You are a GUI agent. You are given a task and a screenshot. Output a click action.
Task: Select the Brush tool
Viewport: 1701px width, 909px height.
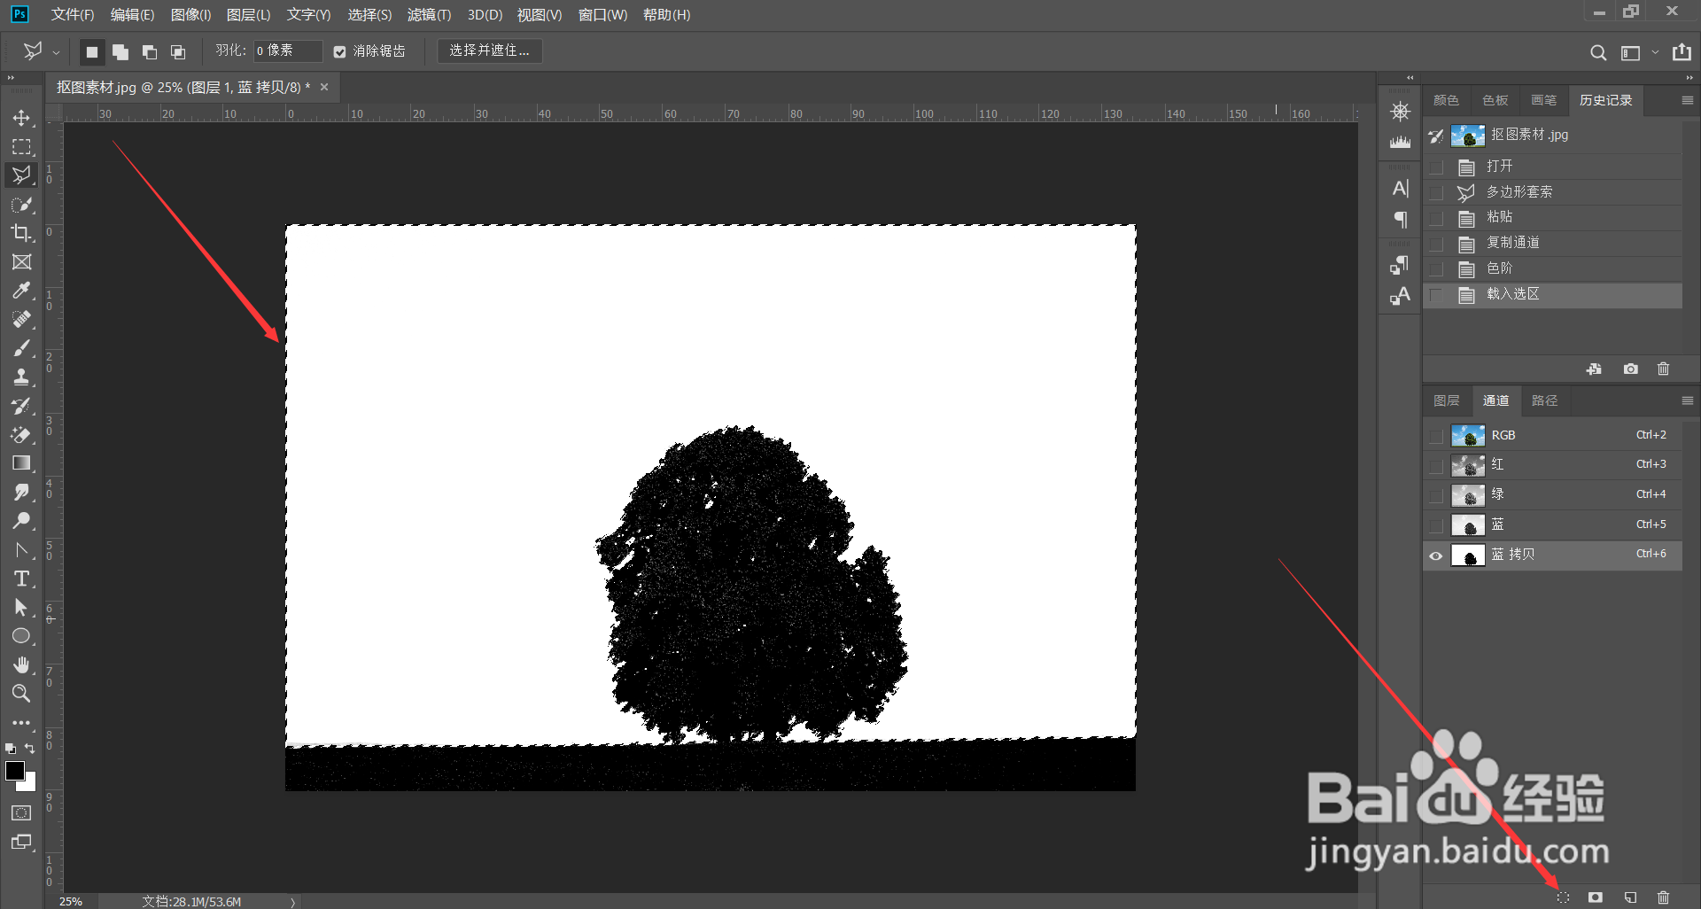pos(21,348)
